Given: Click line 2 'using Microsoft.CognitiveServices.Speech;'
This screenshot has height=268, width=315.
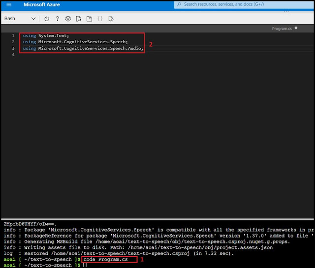Looking at the screenshot, I should [x=75, y=42].
